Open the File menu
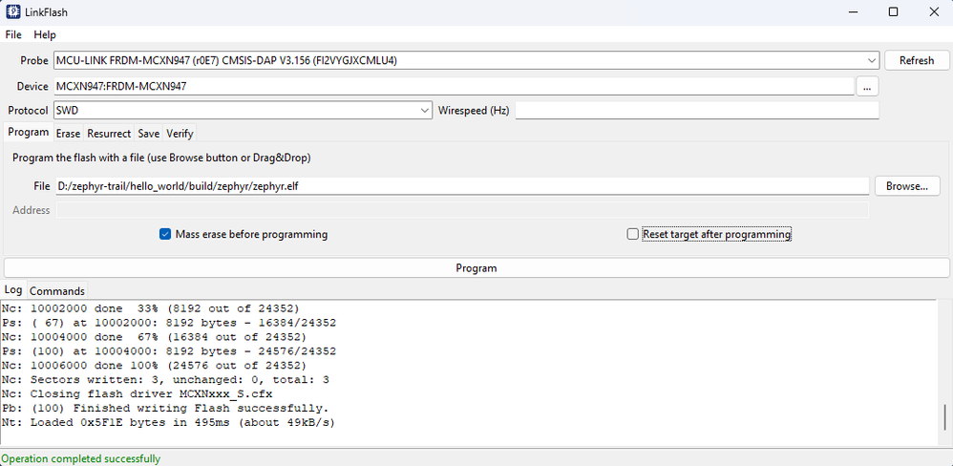Viewport: 953px width, 466px height. point(13,34)
